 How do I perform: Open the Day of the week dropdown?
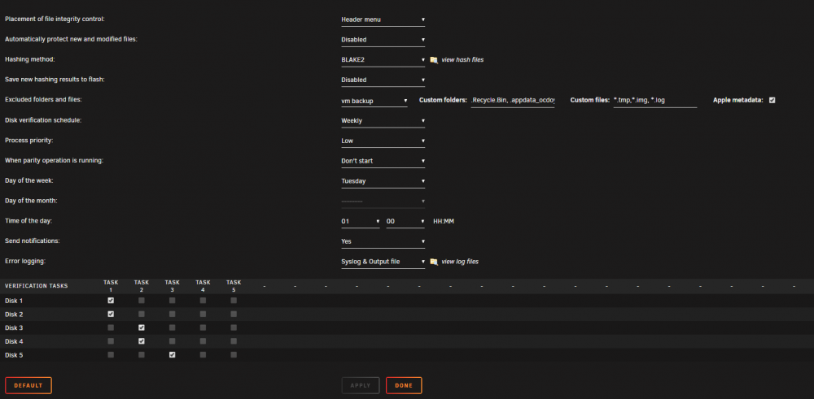pyautogui.click(x=383, y=181)
